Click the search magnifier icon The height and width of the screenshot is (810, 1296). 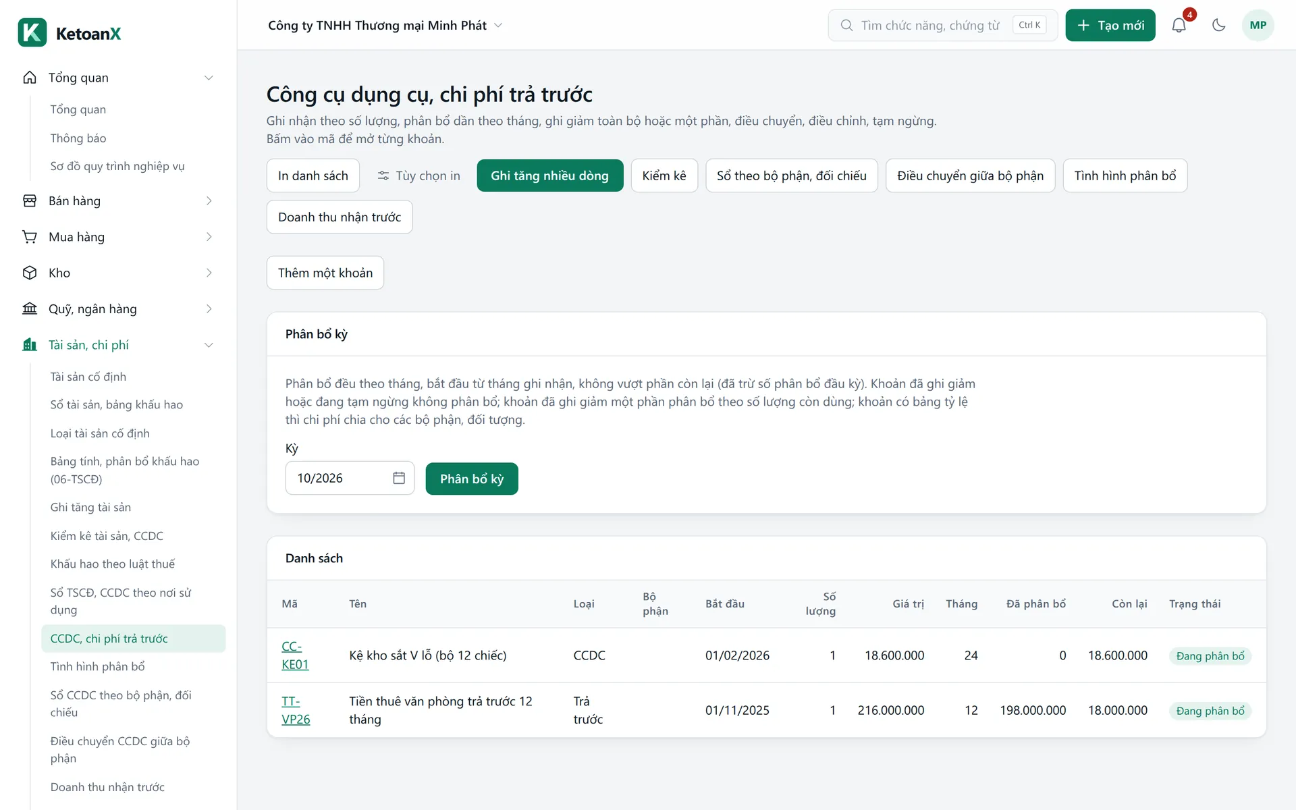point(846,26)
